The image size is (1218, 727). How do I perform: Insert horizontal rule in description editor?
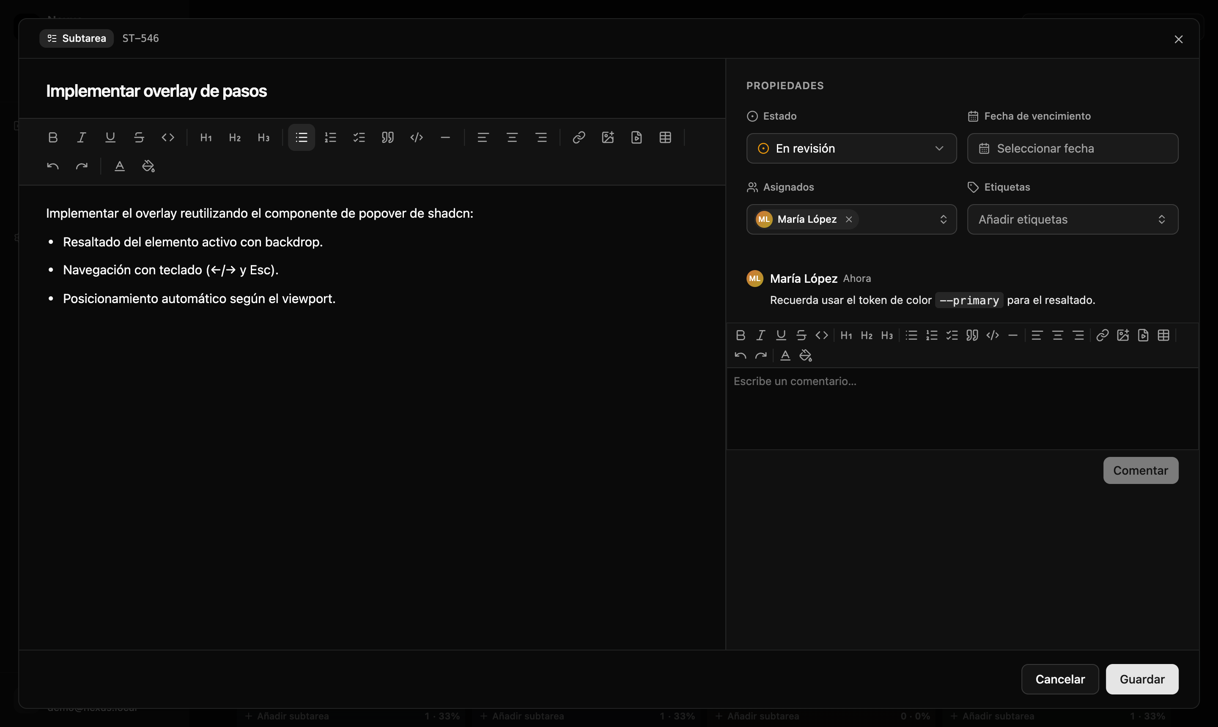(x=445, y=138)
